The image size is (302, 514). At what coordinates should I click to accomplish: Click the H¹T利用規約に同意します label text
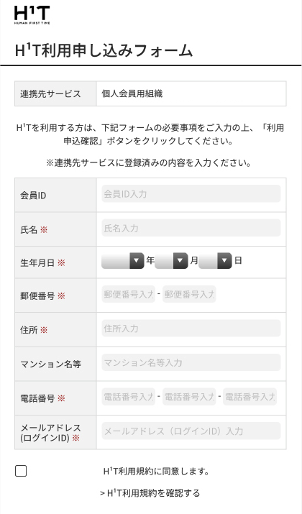(156, 472)
